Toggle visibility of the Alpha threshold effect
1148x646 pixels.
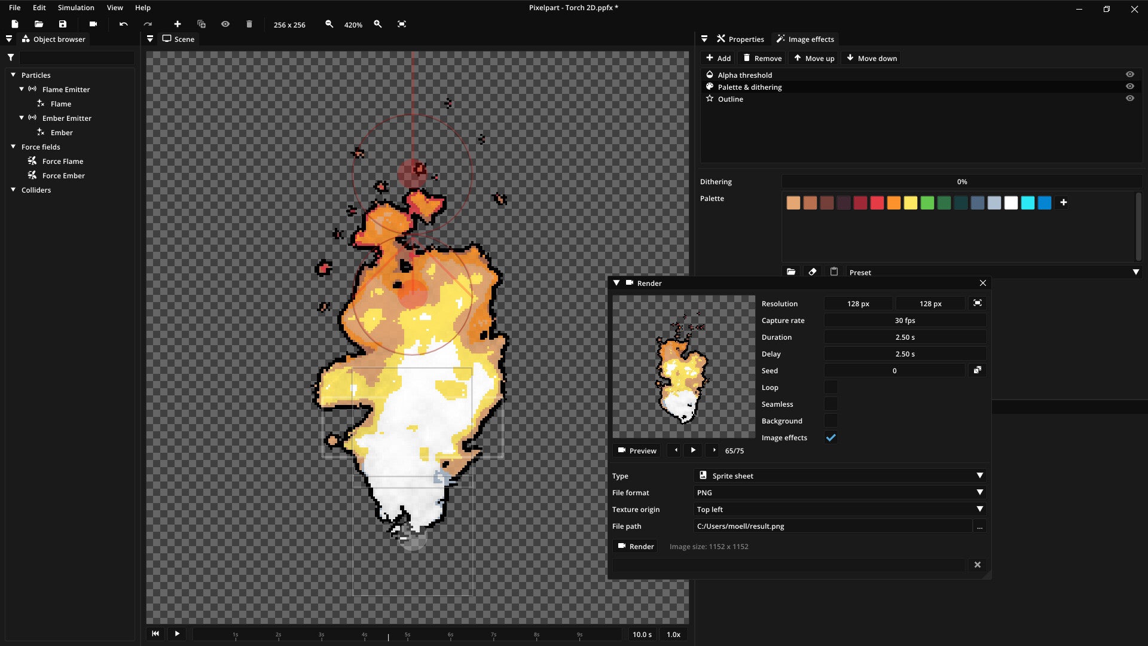(x=1129, y=75)
